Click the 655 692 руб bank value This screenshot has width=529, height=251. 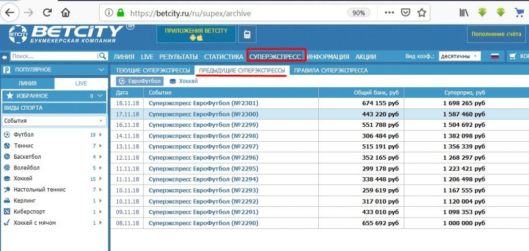coord(380,223)
